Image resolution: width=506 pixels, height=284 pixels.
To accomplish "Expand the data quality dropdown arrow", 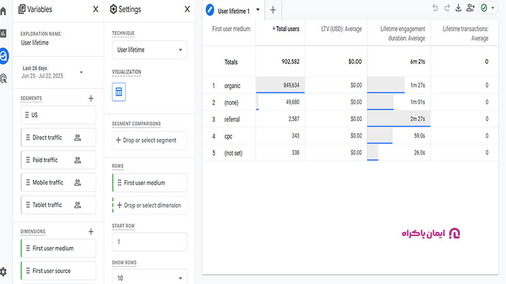I will coord(493,8).
